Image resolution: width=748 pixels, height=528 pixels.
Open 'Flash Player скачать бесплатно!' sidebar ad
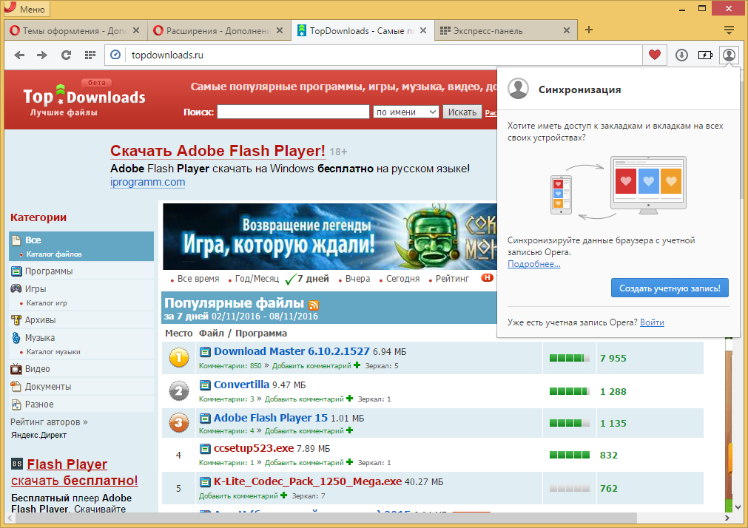point(75,473)
